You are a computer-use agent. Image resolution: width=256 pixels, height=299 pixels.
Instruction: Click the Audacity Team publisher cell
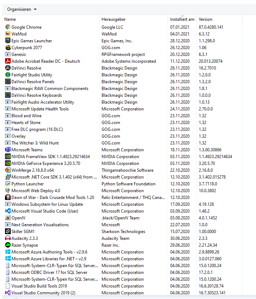point(115,238)
